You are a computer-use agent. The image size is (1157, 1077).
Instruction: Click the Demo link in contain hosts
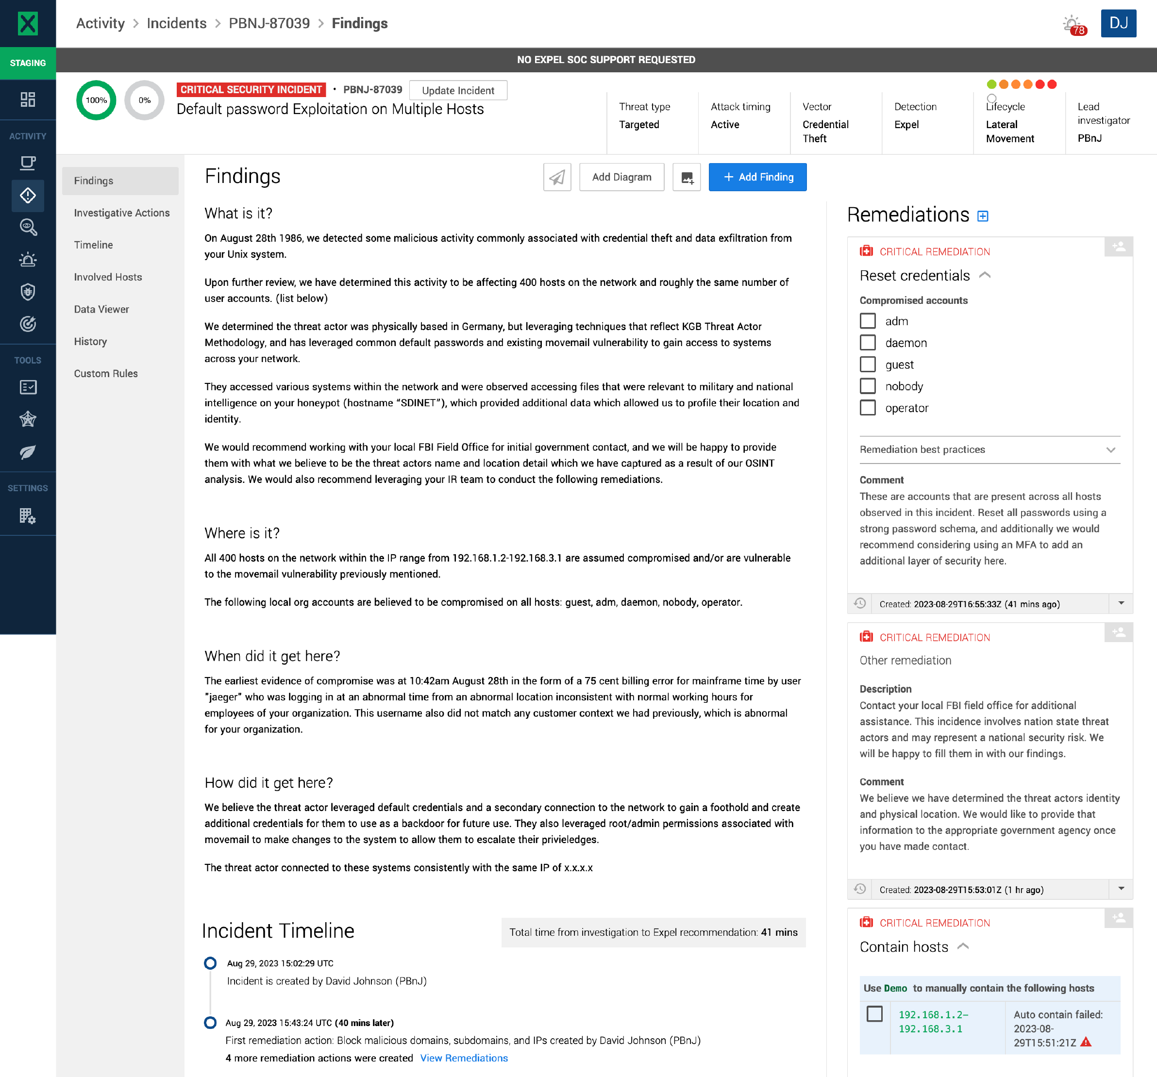pyautogui.click(x=895, y=988)
